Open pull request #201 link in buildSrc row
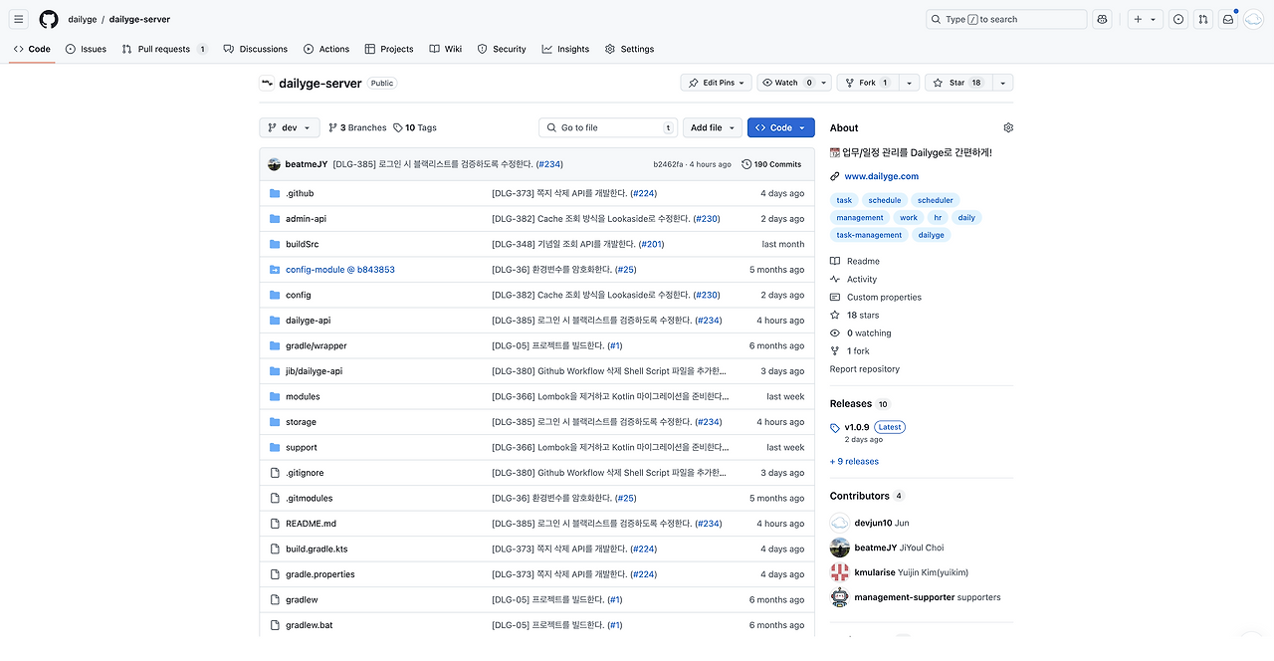Screen dimensions: 1274x661 (x=652, y=244)
